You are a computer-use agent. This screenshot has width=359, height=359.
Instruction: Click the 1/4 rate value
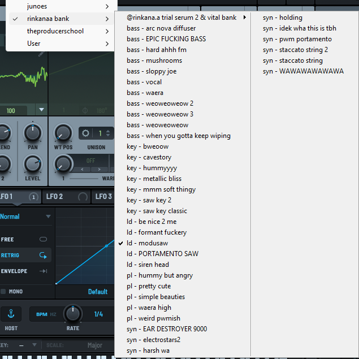coord(98,314)
